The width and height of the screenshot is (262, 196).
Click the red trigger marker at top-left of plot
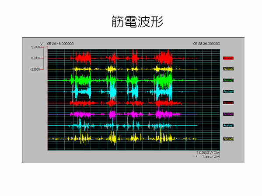[x=47, y=48]
